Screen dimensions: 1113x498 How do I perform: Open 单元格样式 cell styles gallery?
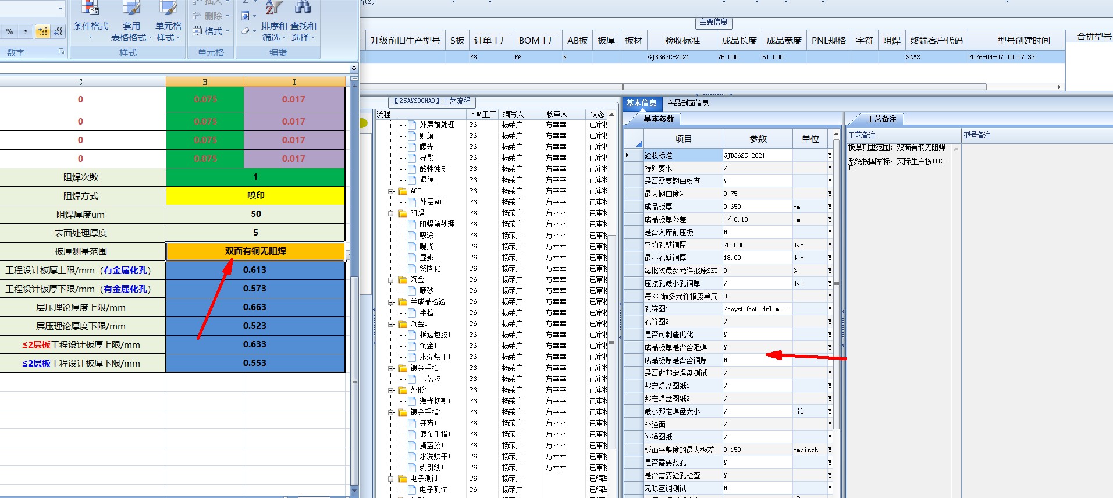click(168, 22)
